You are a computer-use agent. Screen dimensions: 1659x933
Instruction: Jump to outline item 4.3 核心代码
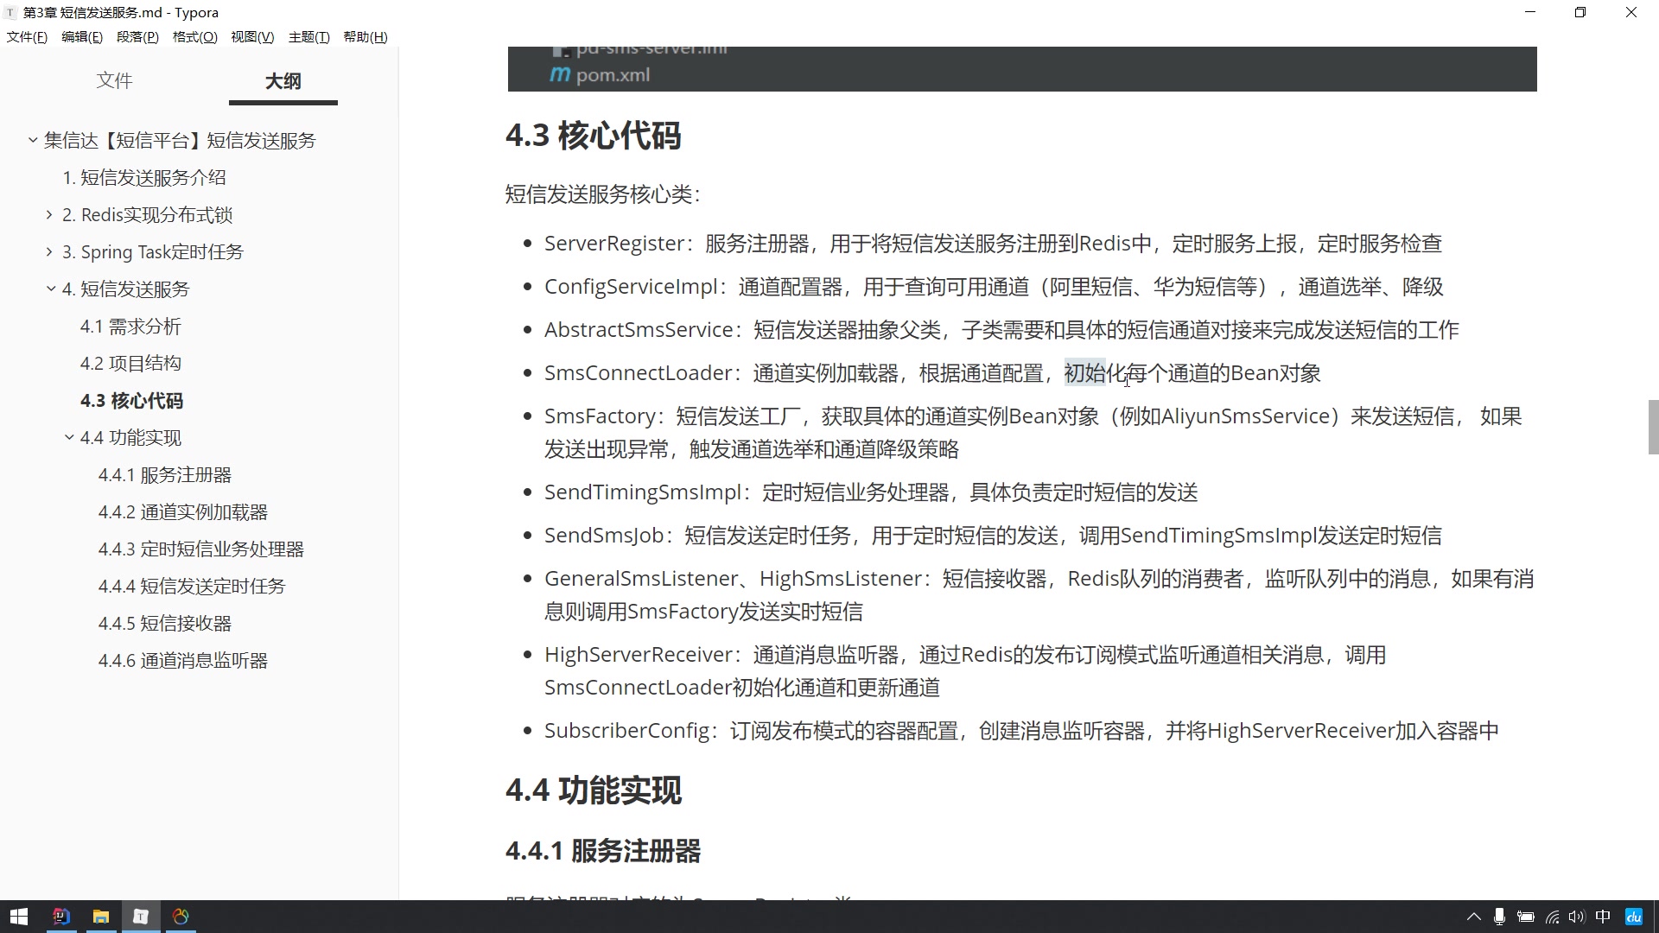(x=131, y=400)
